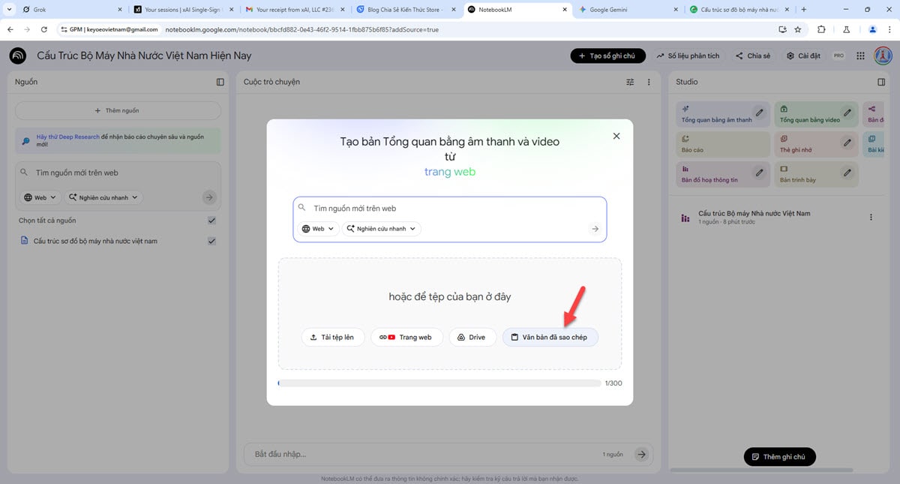Switch to 'Blog Chia Sẻ Kiến Thức Store' tab
This screenshot has width=900, height=484.
point(407,10)
